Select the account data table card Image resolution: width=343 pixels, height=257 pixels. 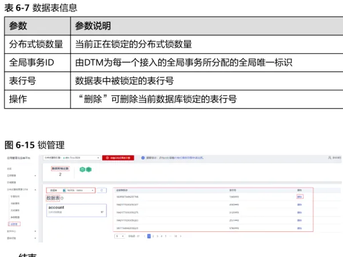(77, 210)
